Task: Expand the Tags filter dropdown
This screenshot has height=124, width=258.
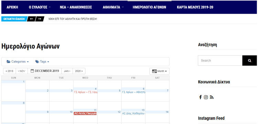Action: [x=42, y=62]
